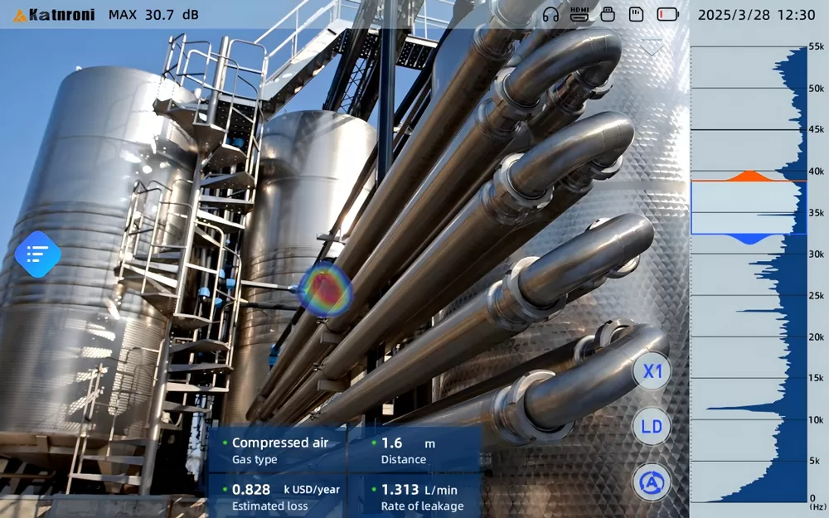Expand the pull-down chevron at top right
This screenshot has height=518, width=829.
652,47
